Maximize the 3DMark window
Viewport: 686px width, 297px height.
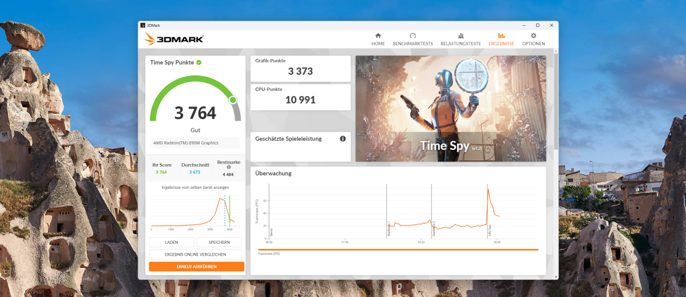[x=538, y=25]
